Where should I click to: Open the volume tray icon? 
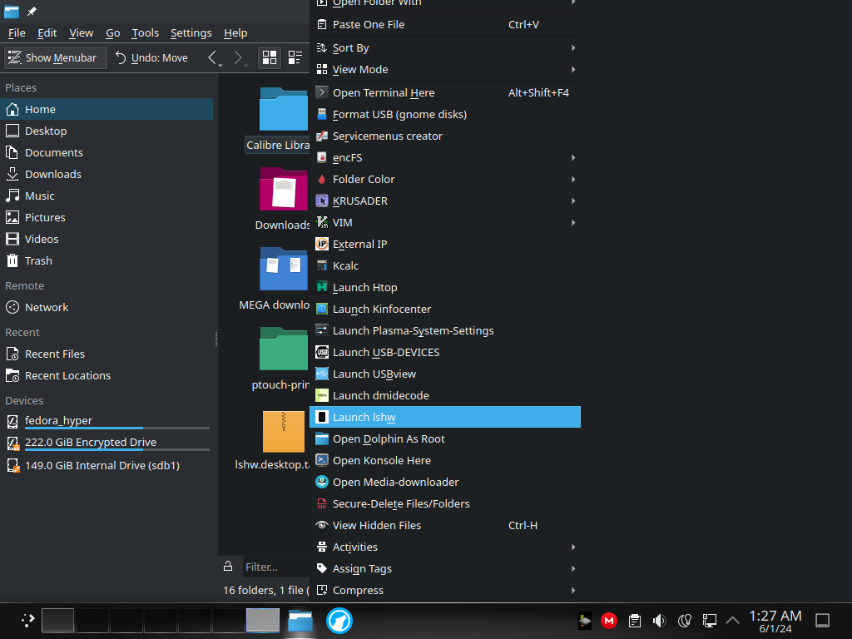[x=659, y=620]
